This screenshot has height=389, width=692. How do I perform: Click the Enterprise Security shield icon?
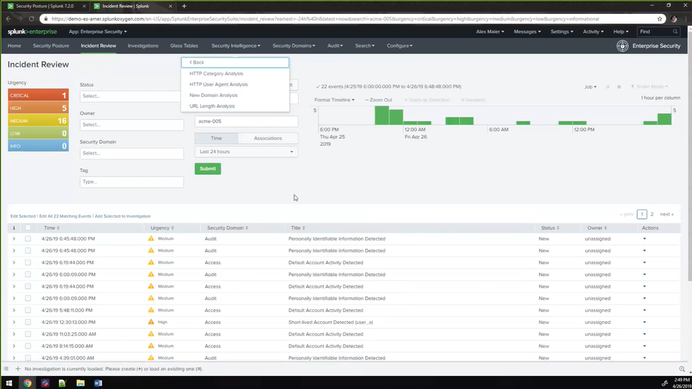(622, 46)
